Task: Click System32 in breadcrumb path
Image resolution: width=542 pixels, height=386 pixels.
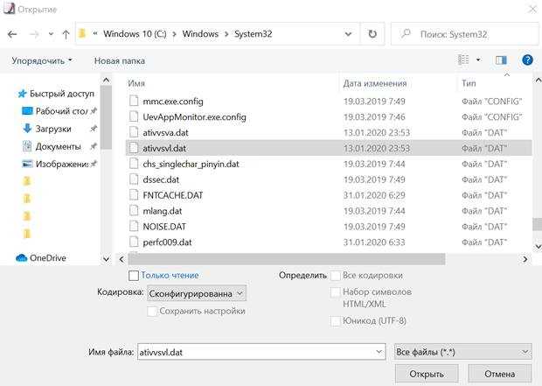Action: [253, 34]
